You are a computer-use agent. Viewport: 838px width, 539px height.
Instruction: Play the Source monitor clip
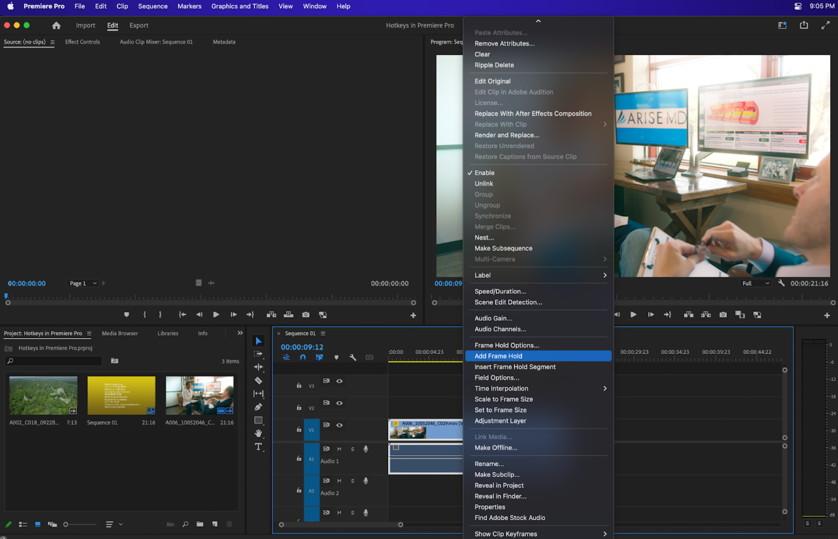click(216, 315)
